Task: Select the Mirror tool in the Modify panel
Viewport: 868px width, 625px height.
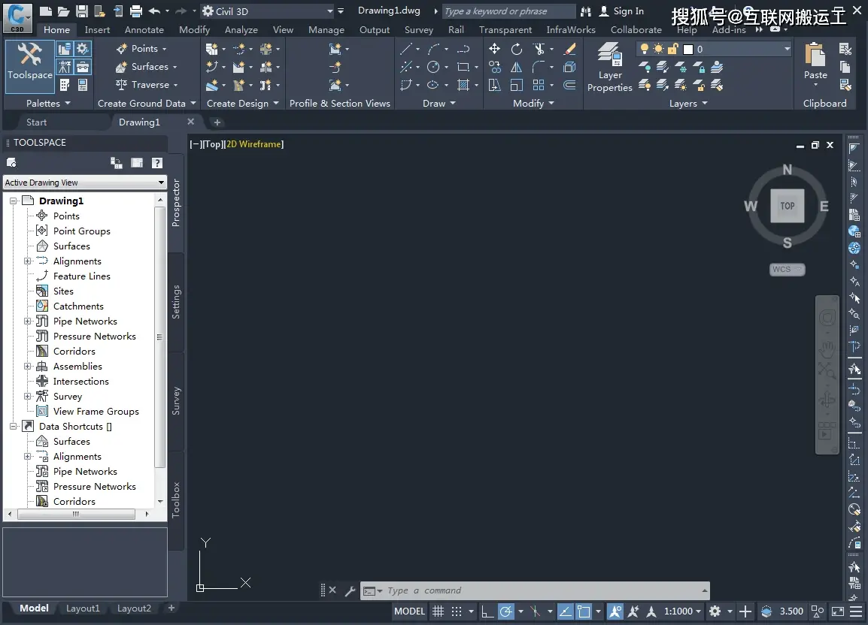Action: (517, 68)
